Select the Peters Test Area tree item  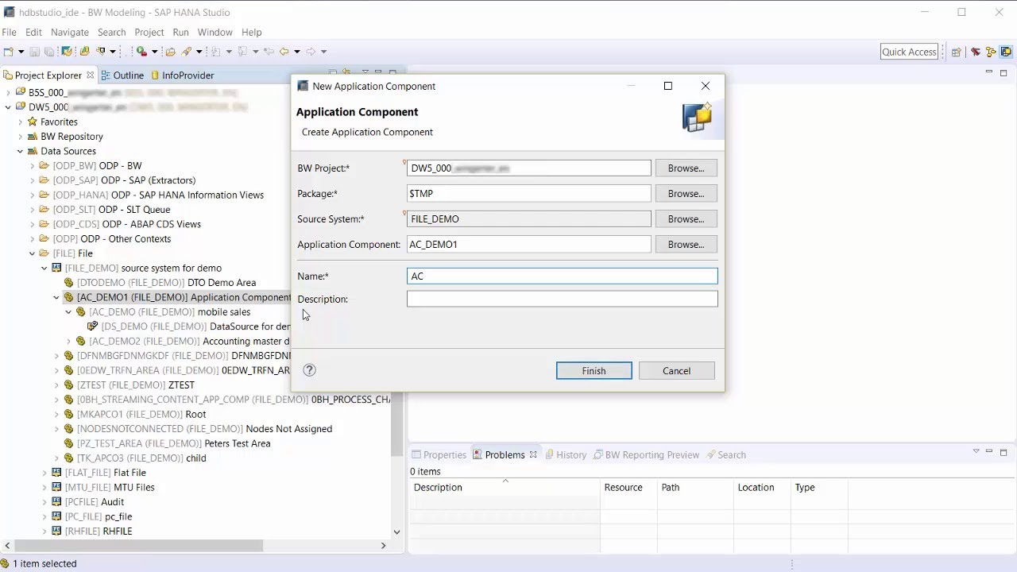(x=173, y=444)
